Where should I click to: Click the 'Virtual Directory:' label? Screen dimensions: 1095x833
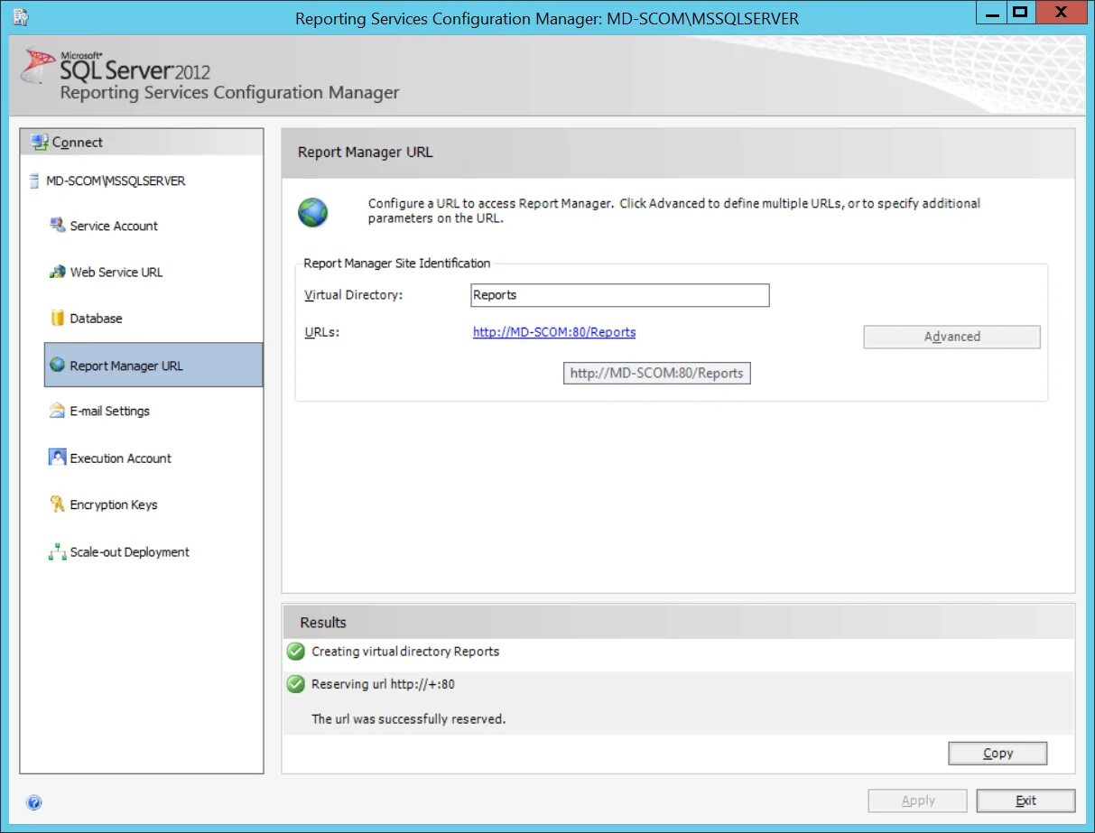[354, 295]
